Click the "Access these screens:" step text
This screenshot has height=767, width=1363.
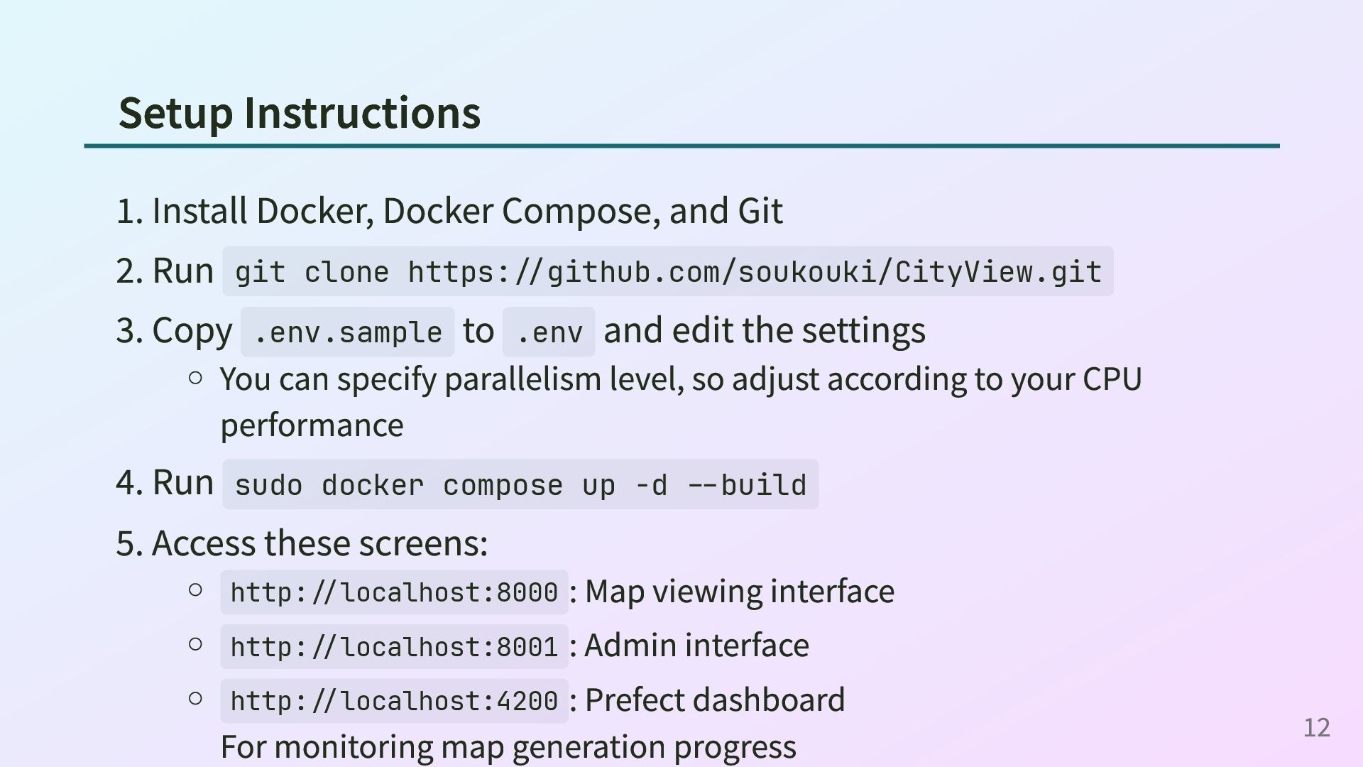click(x=319, y=543)
